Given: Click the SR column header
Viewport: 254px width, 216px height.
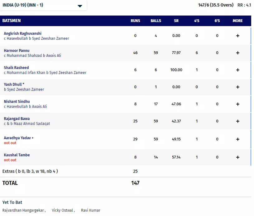Looking at the screenshot, I should tap(176, 21).
